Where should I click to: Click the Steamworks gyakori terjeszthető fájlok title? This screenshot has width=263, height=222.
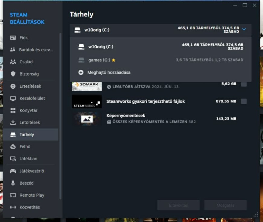(x=146, y=101)
